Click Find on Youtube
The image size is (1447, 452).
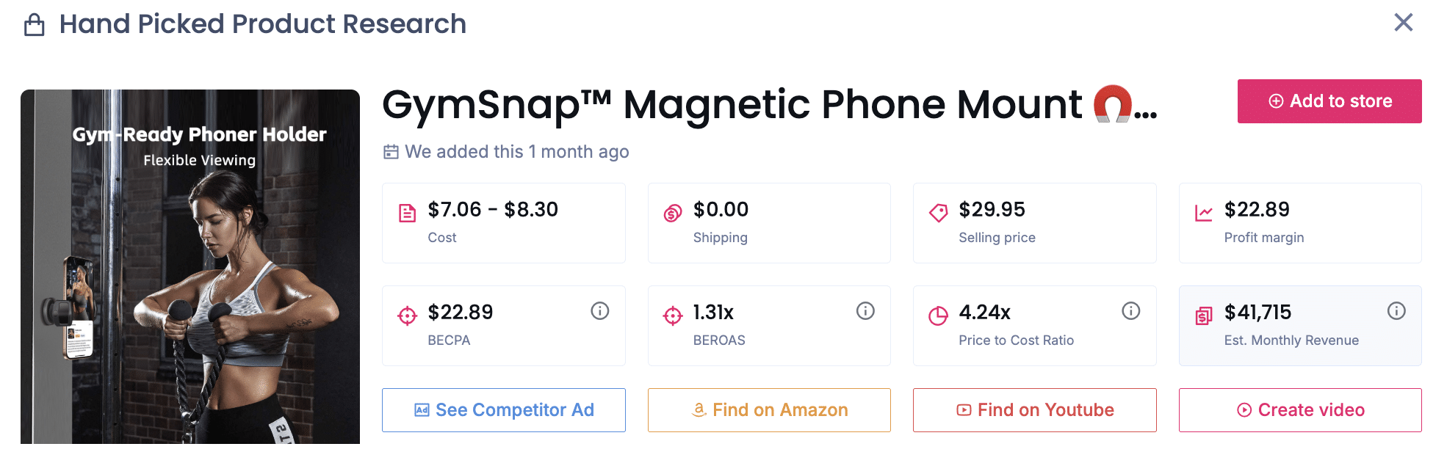[x=1034, y=409]
